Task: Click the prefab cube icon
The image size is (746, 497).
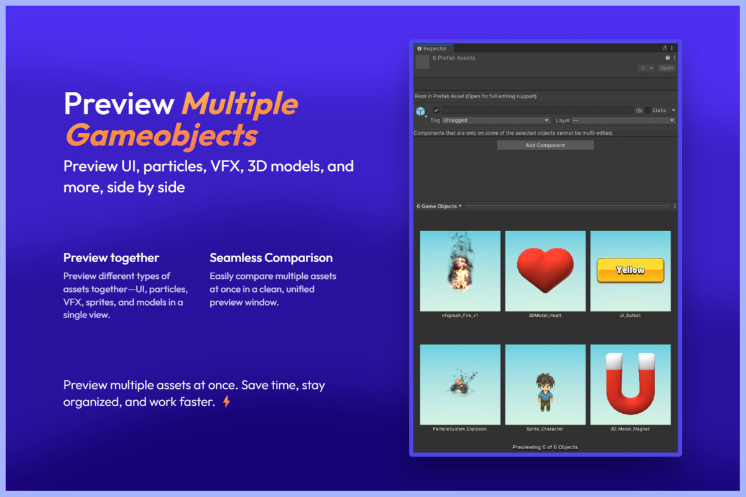Action: pos(420,110)
